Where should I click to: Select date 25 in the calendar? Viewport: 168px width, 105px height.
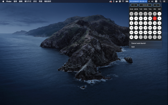coord(141,32)
